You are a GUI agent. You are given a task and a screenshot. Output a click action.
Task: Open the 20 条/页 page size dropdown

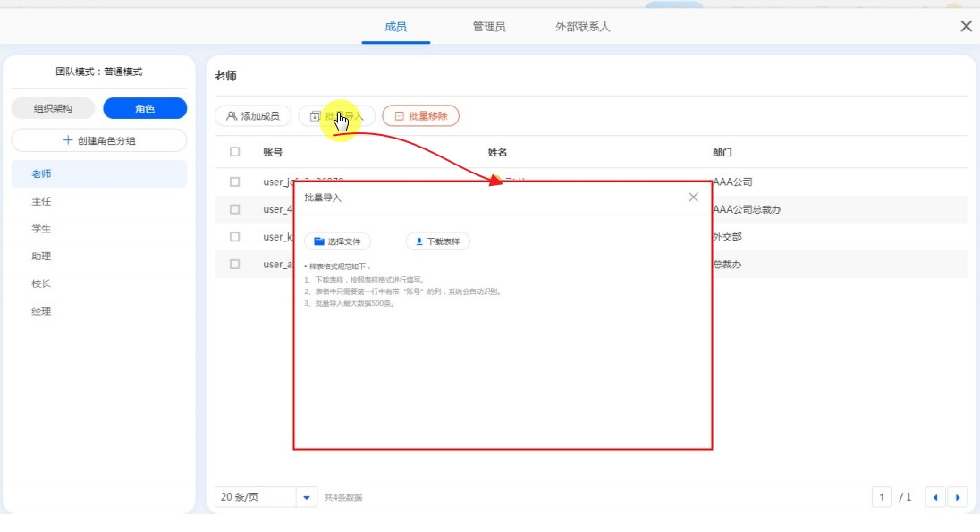(266, 497)
